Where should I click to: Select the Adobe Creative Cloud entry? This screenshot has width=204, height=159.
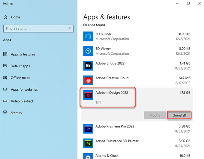pos(112,78)
